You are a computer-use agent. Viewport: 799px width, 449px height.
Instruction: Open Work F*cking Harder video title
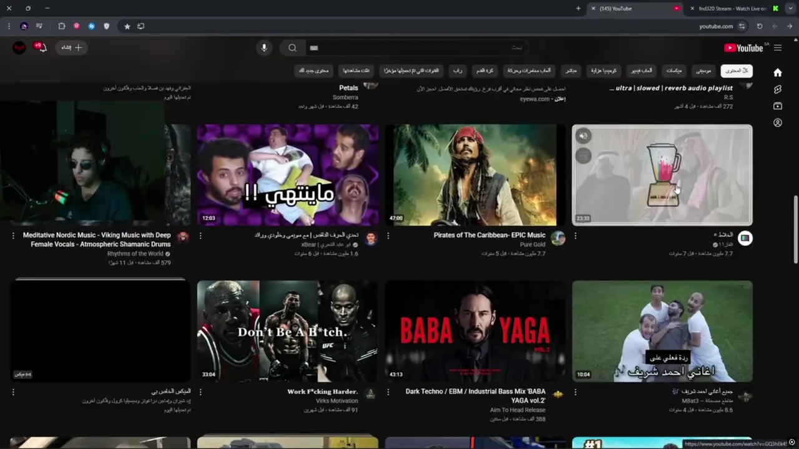pyautogui.click(x=323, y=392)
